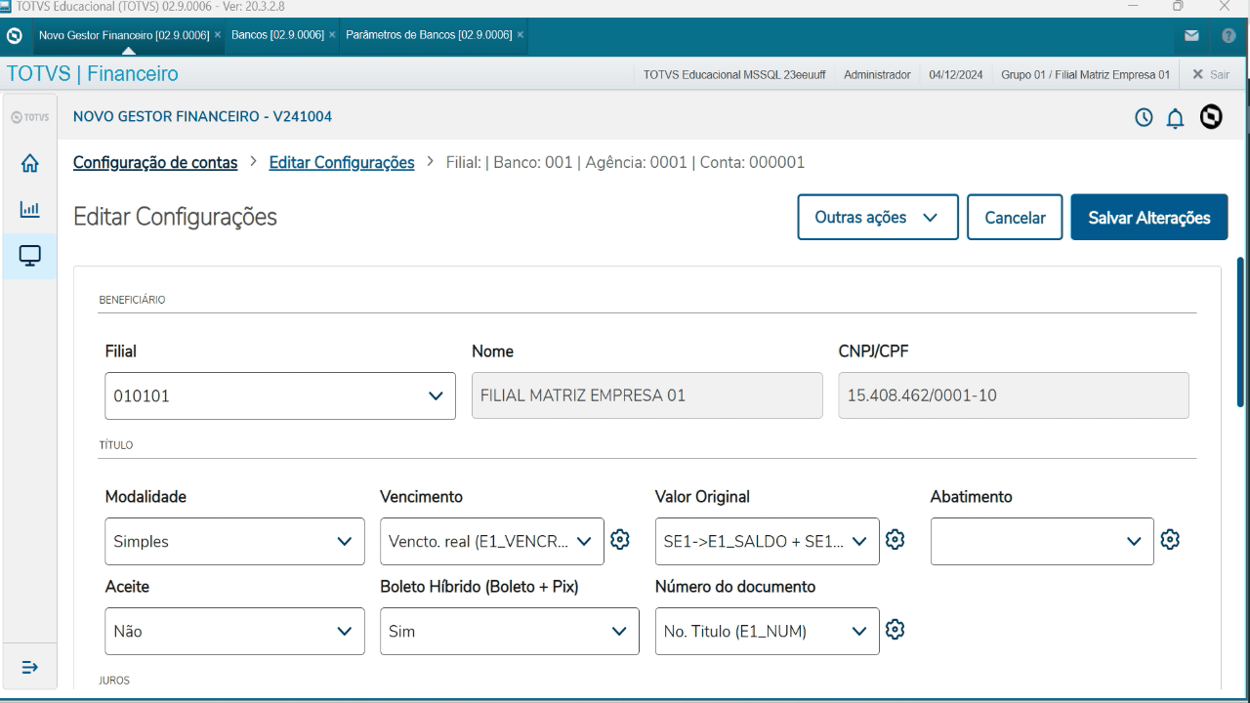Image resolution: width=1250 pixels, height=703 pixels.
Task: Open the Vencimento dropdown
Action: (x=492, y=541)
